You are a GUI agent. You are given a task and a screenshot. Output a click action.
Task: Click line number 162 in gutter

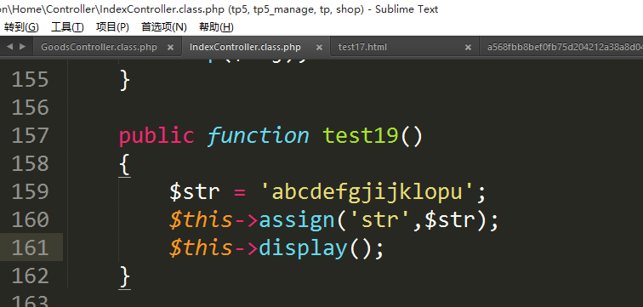pos(31,276)
